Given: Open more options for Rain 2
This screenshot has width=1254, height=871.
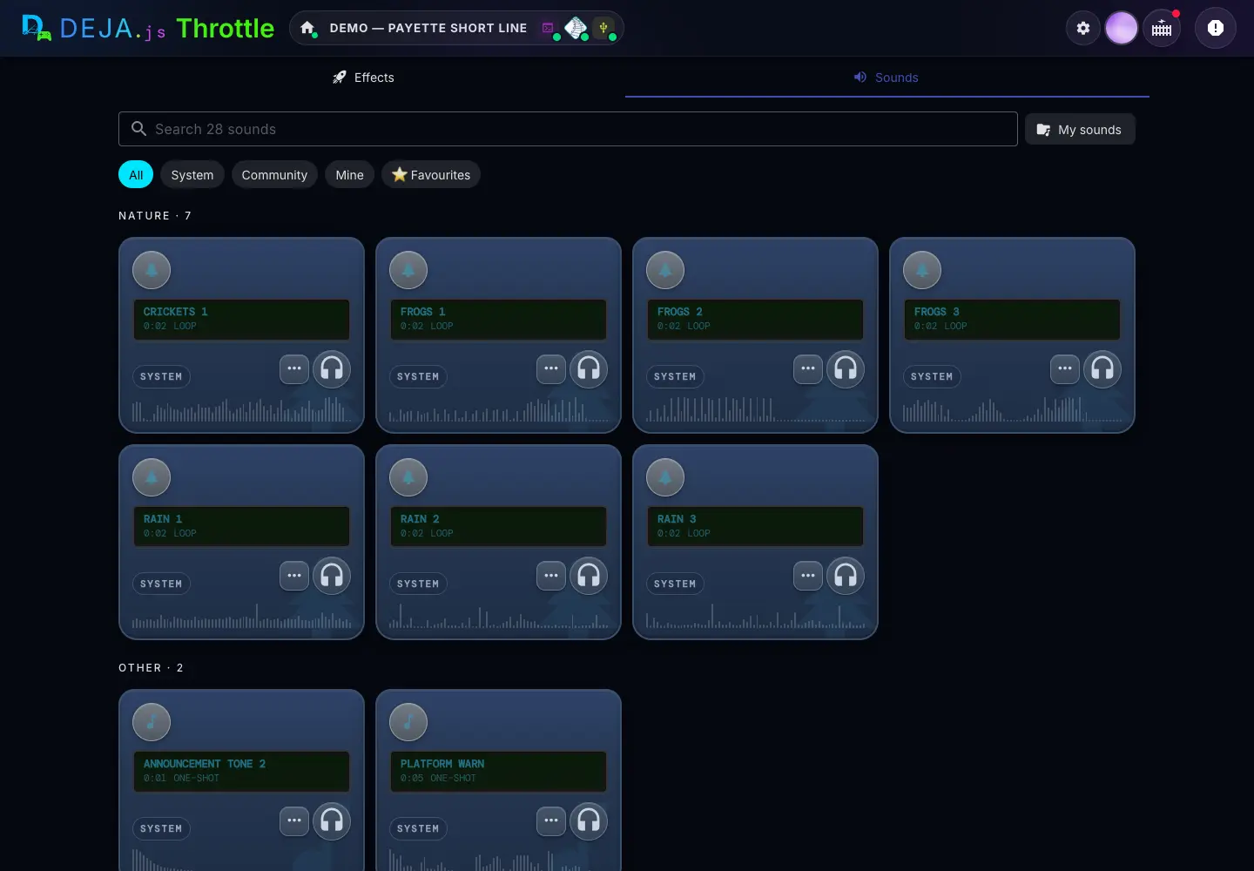Looking at the screenshot, I should pyautogui.click(x=551, y=576).
